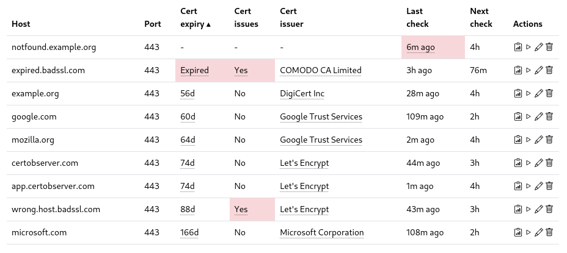
Task: Sort by Cert issuer column header
Action: pyautogui.click(x=291, y=18)
